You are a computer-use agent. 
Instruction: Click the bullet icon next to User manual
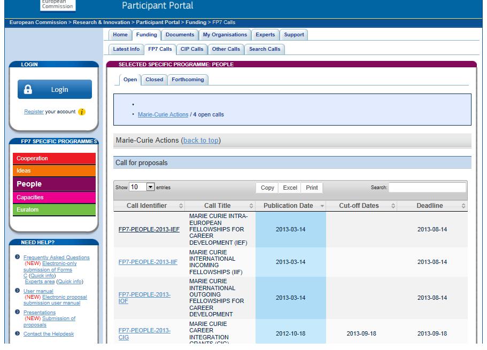click(18, 291)
